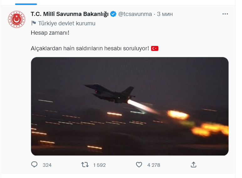Click the gray state-affiliated flag icon
The width and height of the screenshot is (242, 178).
(x=34, y=23)
